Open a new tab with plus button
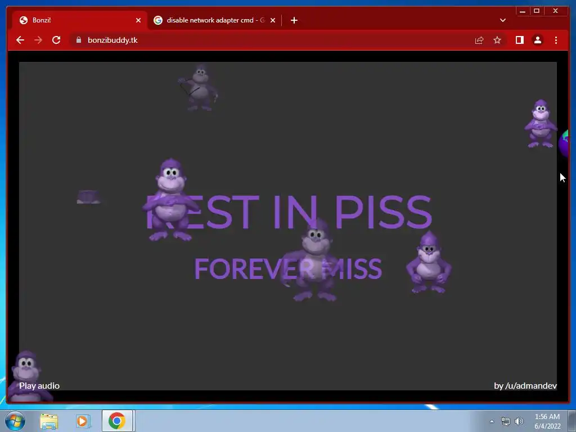Screen dimensions: 576x432 294,20
